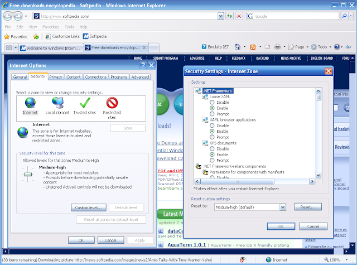
Task: Click the Reset... button
Action: tap(308, 207)
